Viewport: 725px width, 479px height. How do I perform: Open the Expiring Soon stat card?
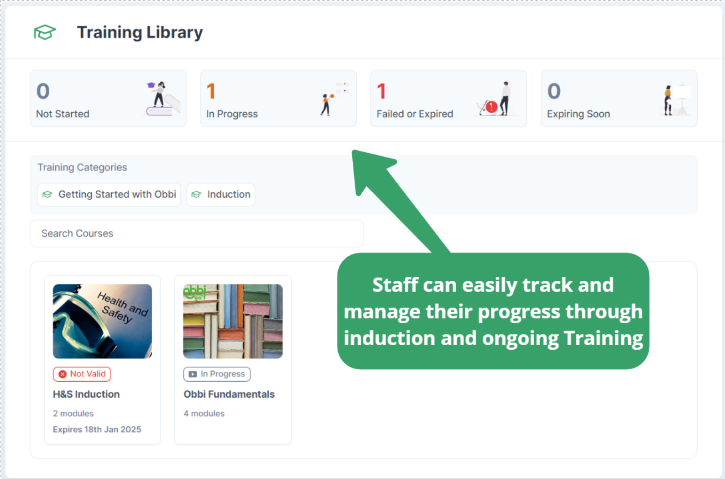[619, 99]
